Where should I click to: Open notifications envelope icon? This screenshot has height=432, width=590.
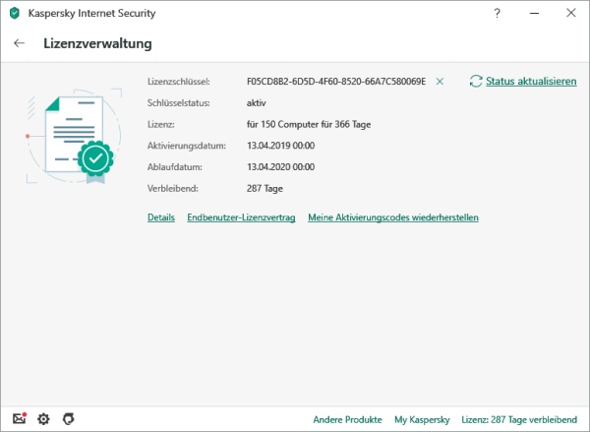pos(20,418)
